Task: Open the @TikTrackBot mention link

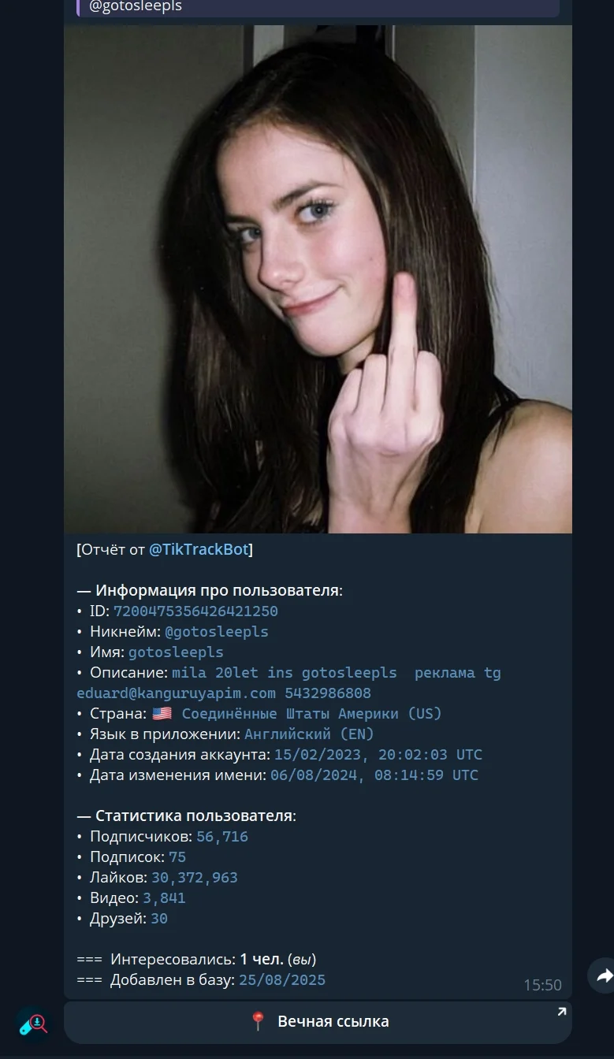Action: click(x=199, y=549)
